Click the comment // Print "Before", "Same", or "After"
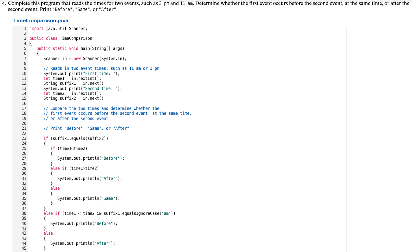The height and width of the screenshot is (252, 412). click(86, 128)
